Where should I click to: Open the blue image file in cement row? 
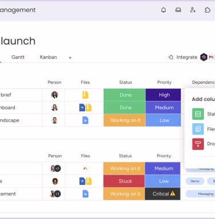pos(85,194)
